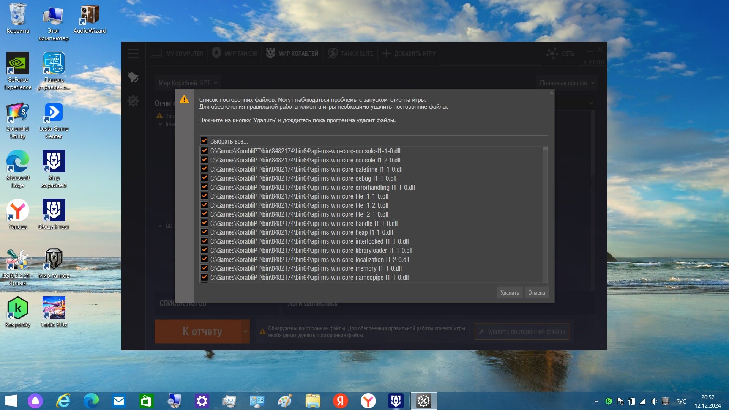Click the К отчету orange button

(x=198, y=331)
